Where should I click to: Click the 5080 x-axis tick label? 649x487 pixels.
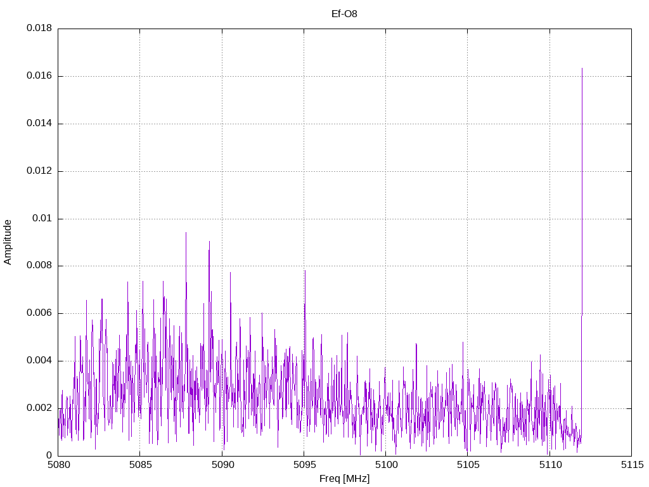(58, 465)
